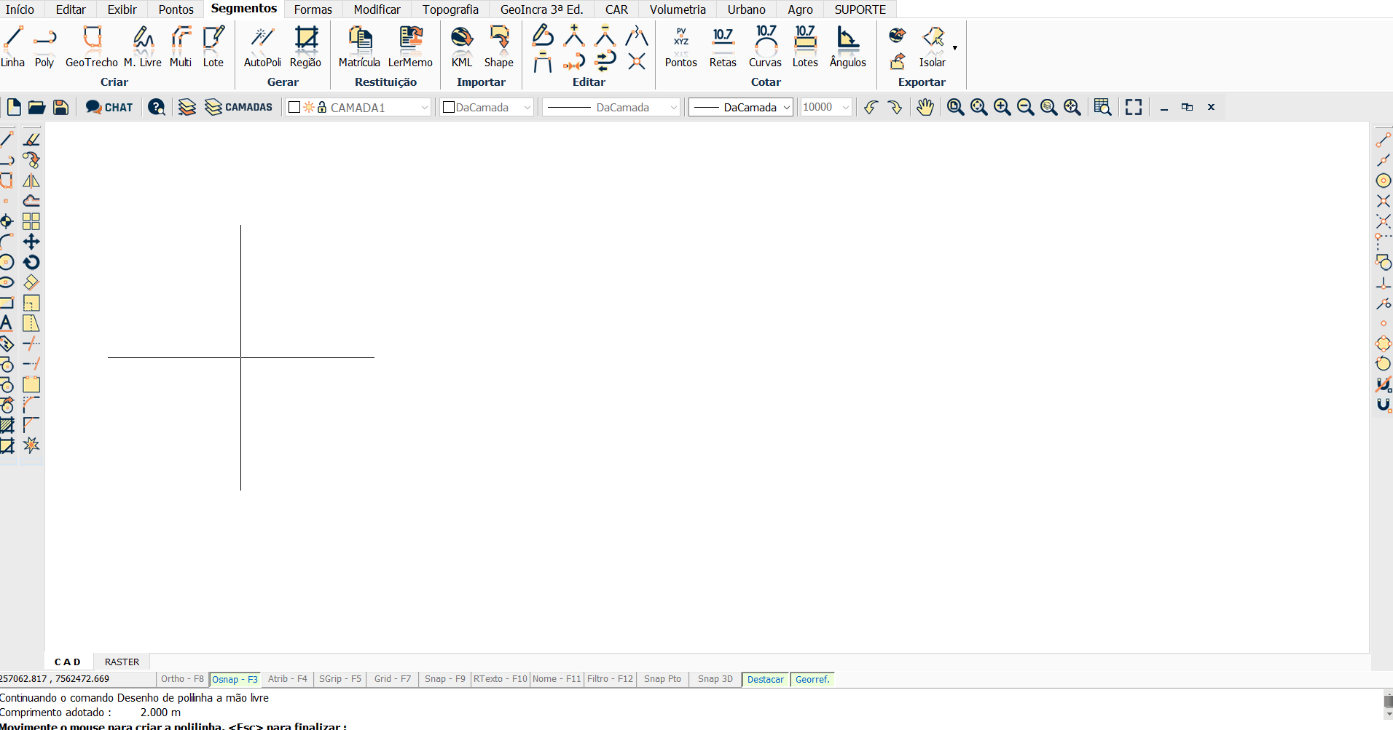Open the KML import tool

(x=461, y=47)
